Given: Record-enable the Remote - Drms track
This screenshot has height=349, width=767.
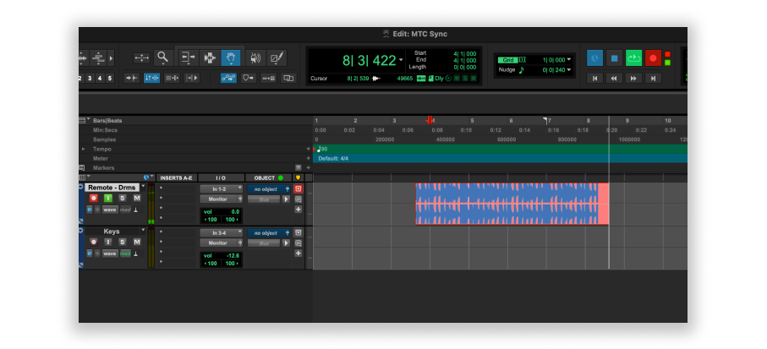Looking at the screenshot, I should tap(93, 198).
